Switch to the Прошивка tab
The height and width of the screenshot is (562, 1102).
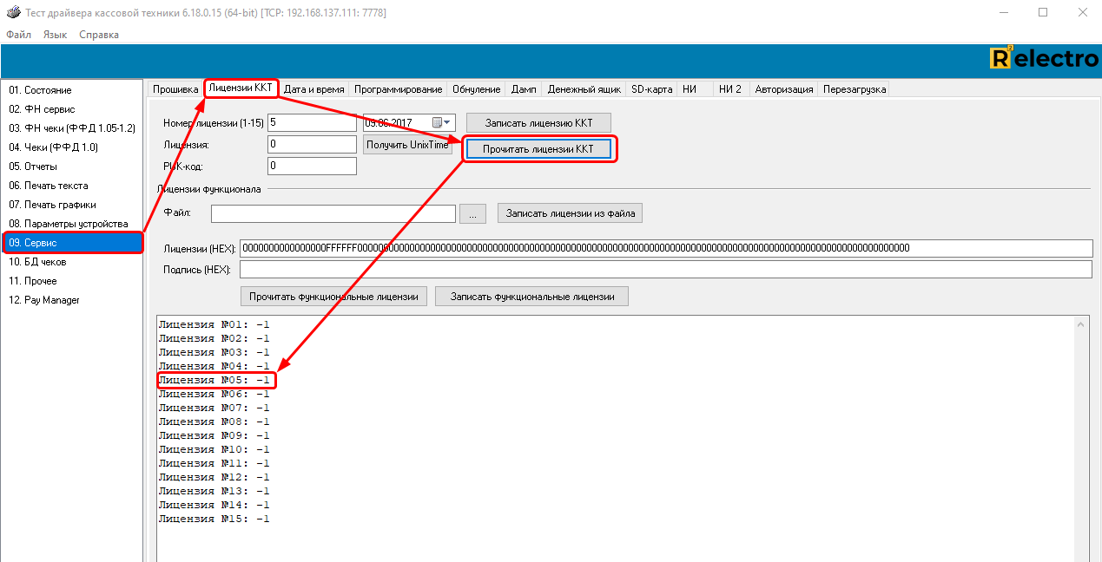pyautogui.click(x=175, y=89)
